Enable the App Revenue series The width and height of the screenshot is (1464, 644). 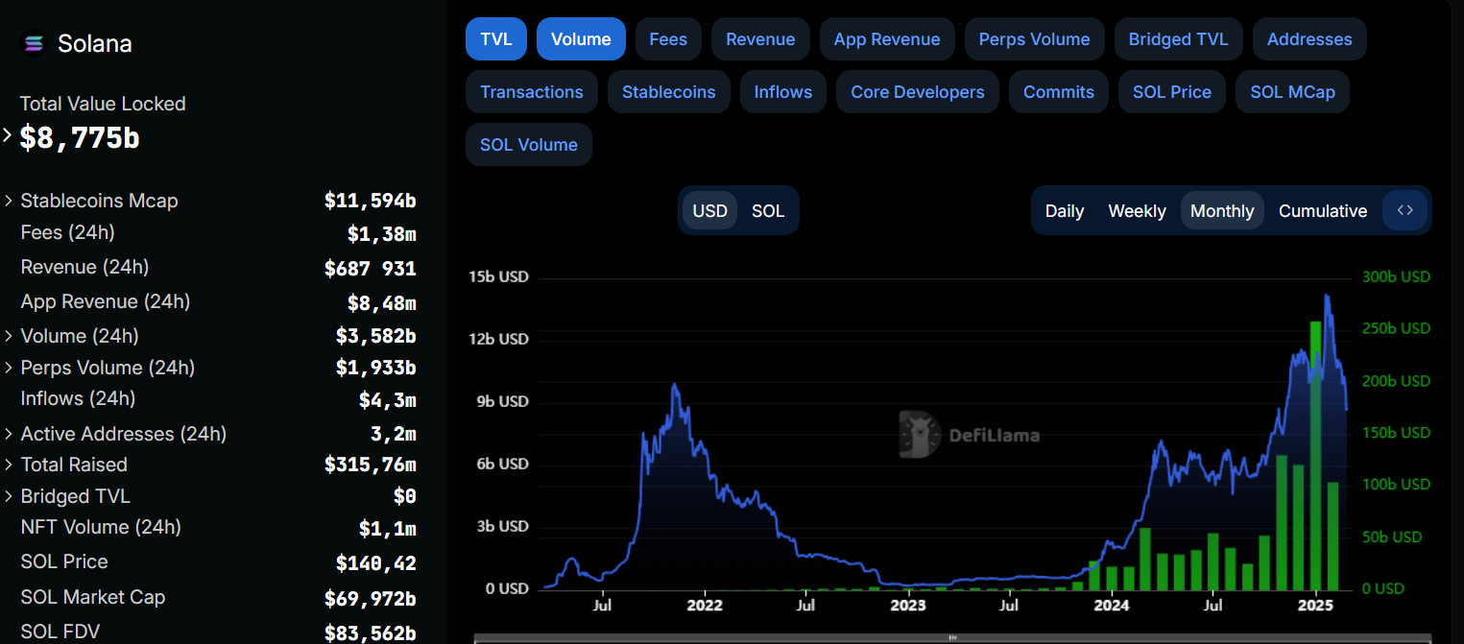887,39
